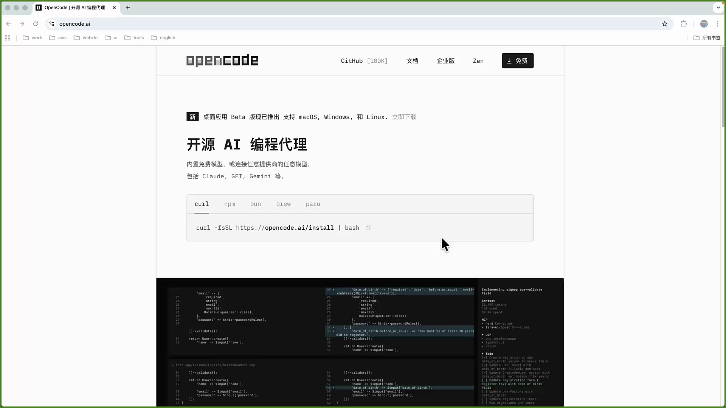Open the apps grid in bookmarks bar
The image size is (726, 408).
(x=8, y=38)
